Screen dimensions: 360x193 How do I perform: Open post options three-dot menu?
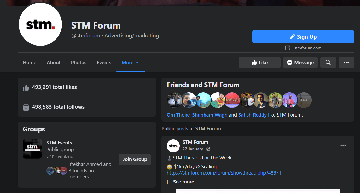pos(343,145)
